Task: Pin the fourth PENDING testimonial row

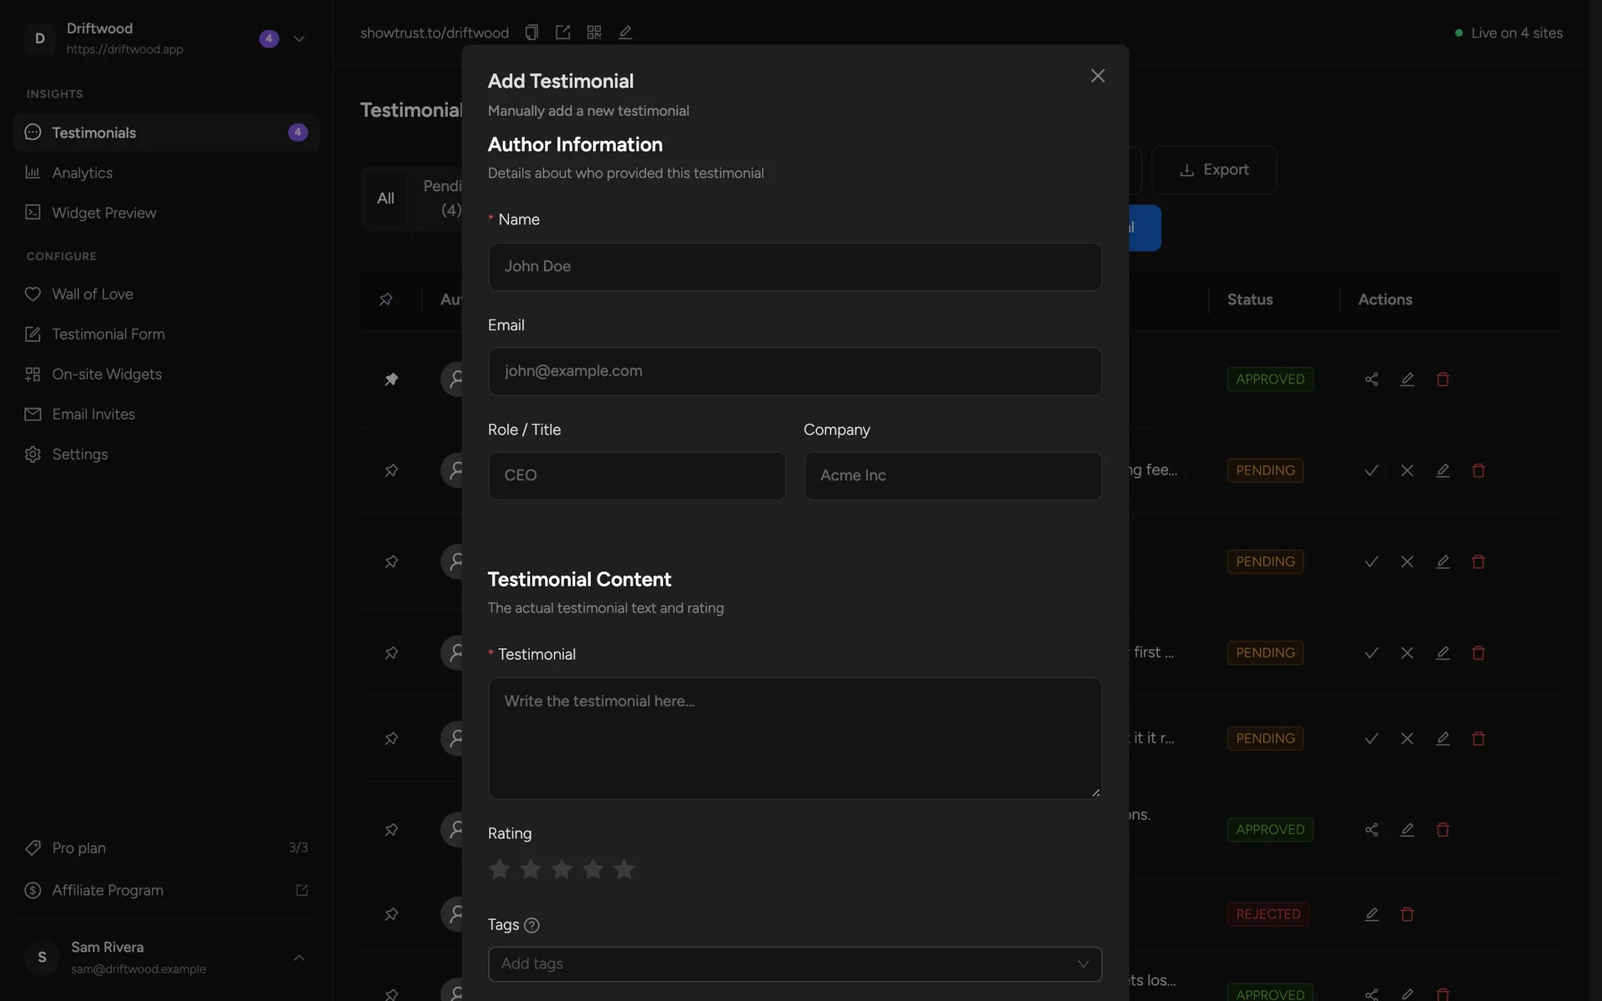Action: [x=390, y=738]
